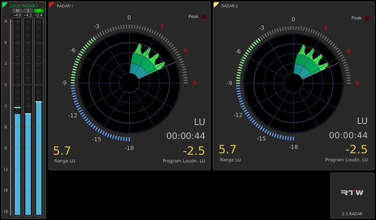Click the -12 scale label in Radar 1

pyautogui.click(x=73, y=115)
